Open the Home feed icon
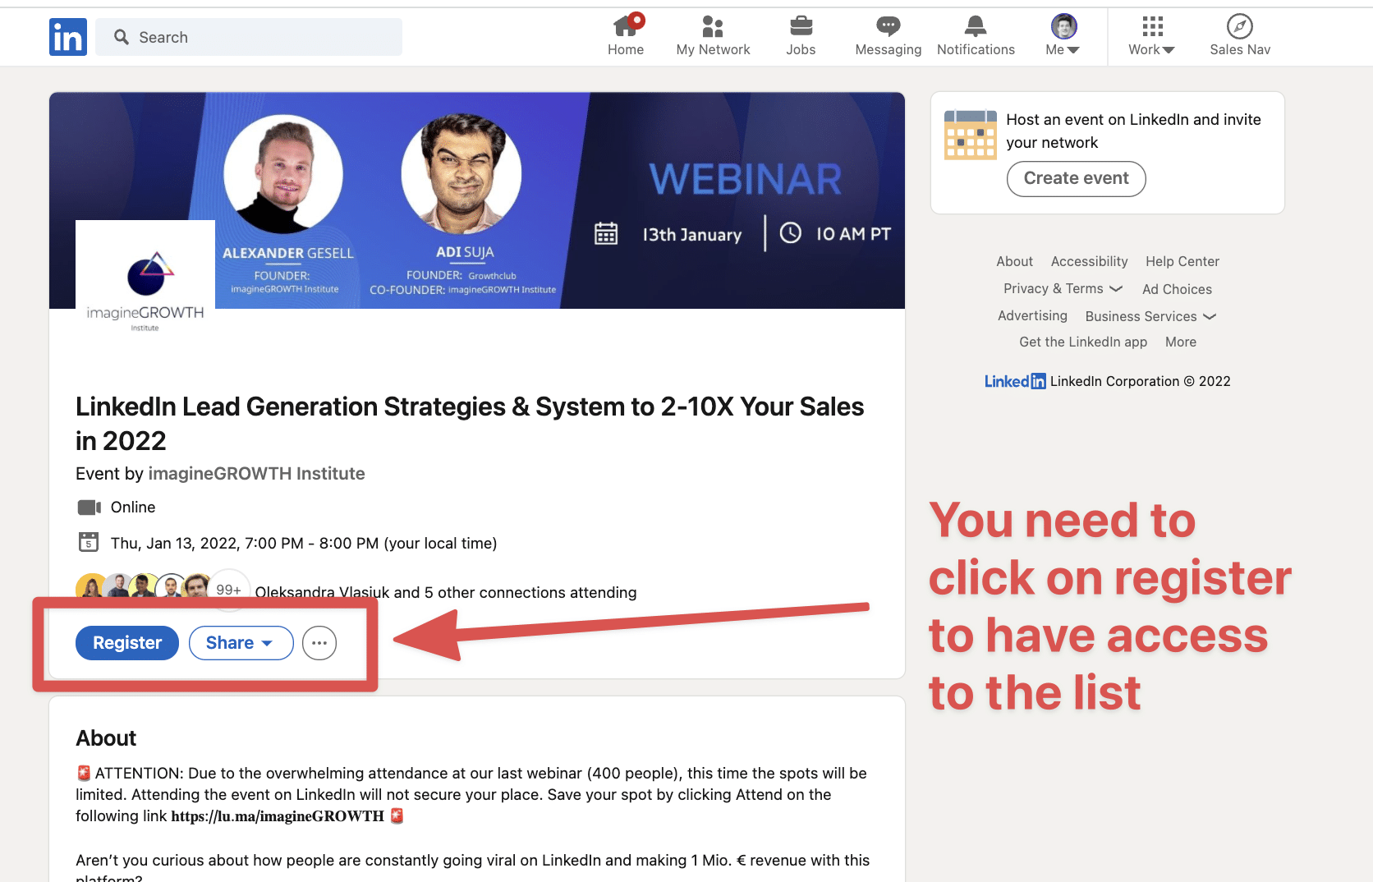Image resolution: width=1373 pixels, height=882 pixels. tap(626, 26)
